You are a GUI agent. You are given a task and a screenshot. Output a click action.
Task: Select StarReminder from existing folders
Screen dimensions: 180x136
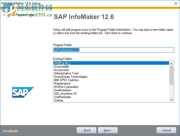coord(111,97)
